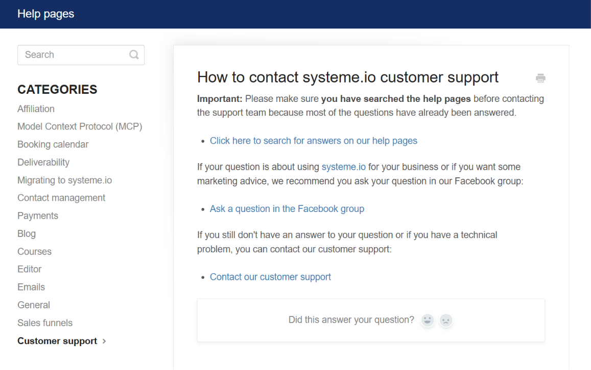Rate the article with the happy face
This screenshot has height=370, width=591.
(428, 320)
